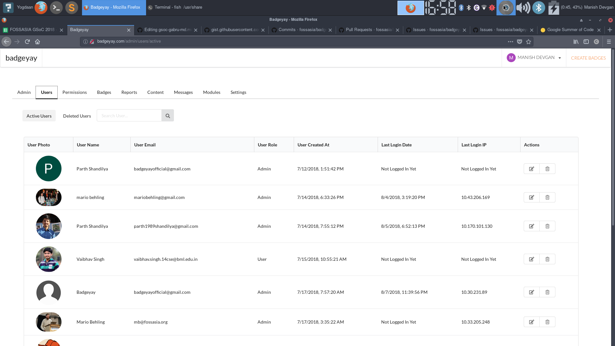The height and width of the screenshot is (346, 615).
Task: Open the large Bluetooth tray icon
Action: [539, 8]
